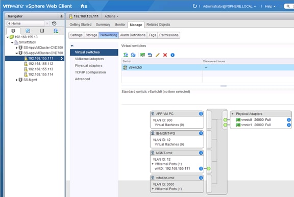This screenshot has height=197, width=294.
Task: Open info for vmnic0 adapter
Action: [x=289, y=119]
